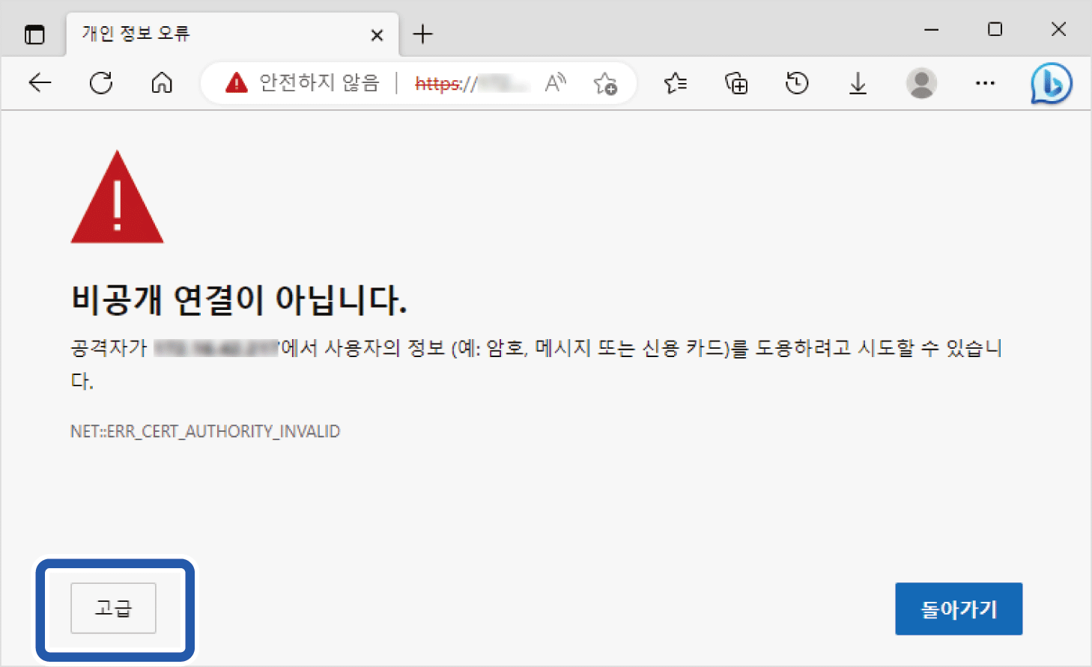Click the 안전하지 않음 security warning indicator
This screenshot has height=667, width=1092.
tap(303, 83)
